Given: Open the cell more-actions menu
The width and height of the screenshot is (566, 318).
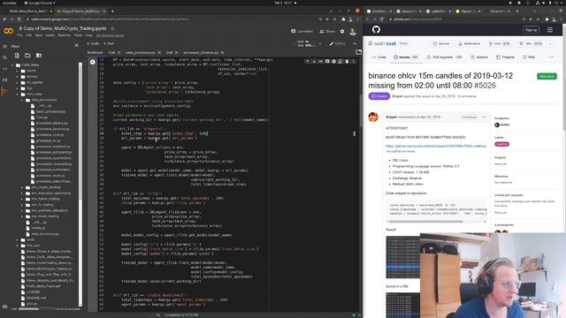Looking at the screenshot, I should (353, 62).
